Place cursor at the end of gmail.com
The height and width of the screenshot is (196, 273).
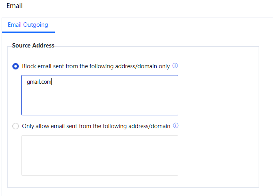tap(51, 82)
